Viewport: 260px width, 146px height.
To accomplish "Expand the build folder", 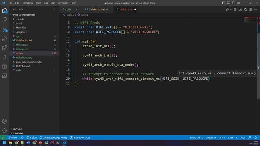I will pyautogui.click(x=19, y=24).
